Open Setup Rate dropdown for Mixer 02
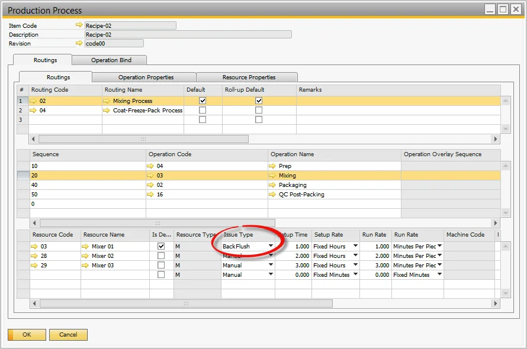This screenshot has height=349, width=527. (x=355, y=256)
